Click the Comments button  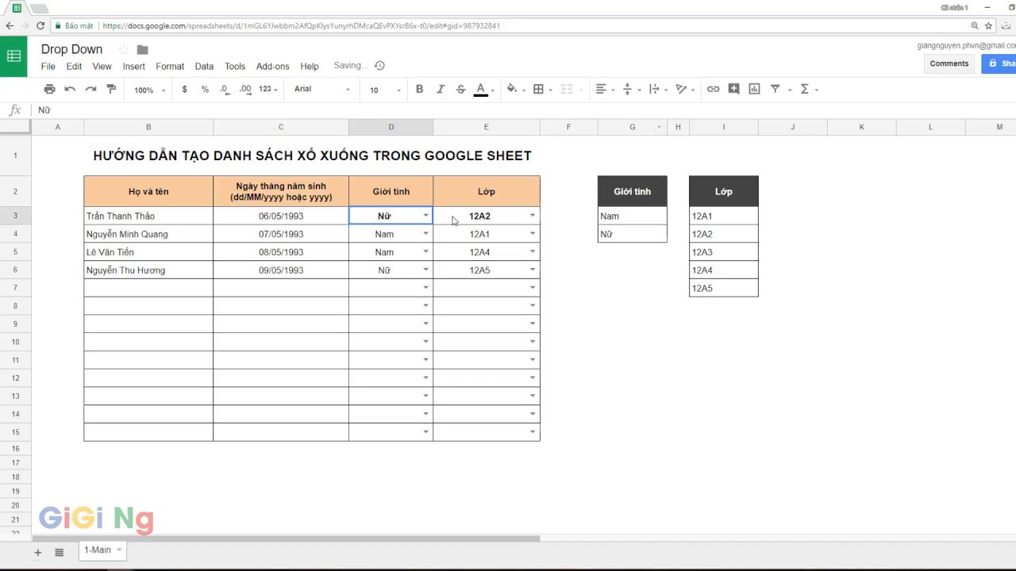(x=949, y=63)
